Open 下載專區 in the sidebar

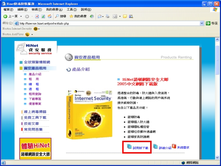tap(35, 99)
